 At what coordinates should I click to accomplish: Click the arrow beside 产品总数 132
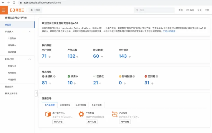77,57
